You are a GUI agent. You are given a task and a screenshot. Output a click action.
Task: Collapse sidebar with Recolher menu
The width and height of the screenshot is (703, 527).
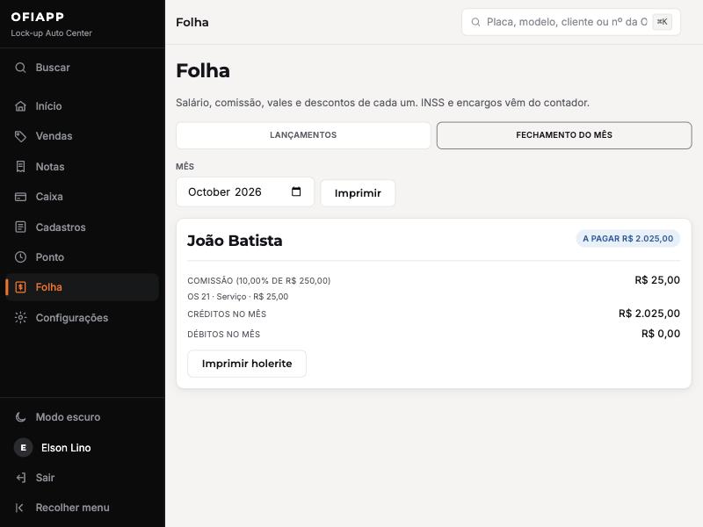82,508
